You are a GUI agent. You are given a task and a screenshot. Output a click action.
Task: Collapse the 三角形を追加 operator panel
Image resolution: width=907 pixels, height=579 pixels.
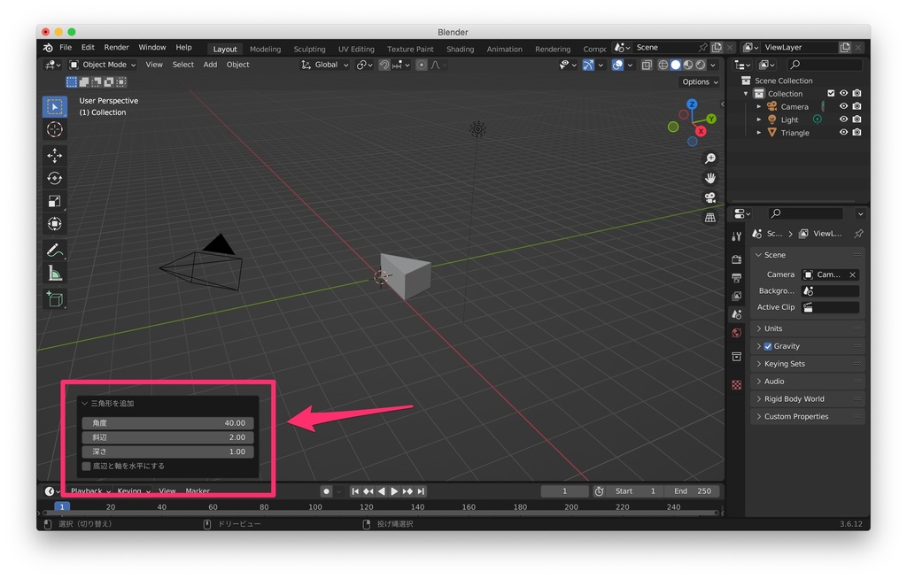click(84, 402)
